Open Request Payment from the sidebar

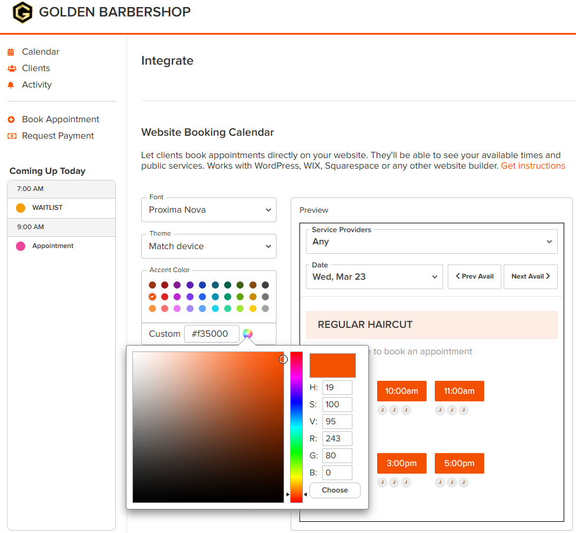pyautogui.click(x=58, y=136)
